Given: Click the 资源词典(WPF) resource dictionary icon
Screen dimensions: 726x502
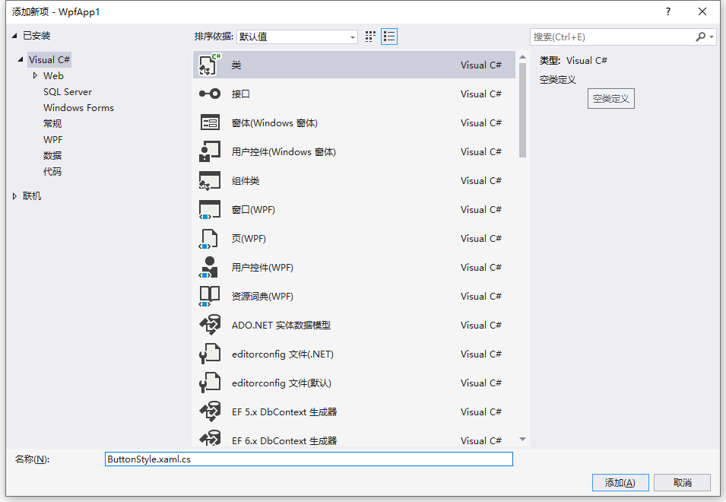Looking at the screenshot, I should [209, 297].
